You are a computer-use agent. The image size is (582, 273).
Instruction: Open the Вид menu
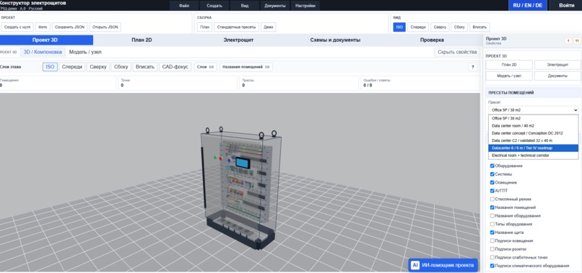coord(245,6)
